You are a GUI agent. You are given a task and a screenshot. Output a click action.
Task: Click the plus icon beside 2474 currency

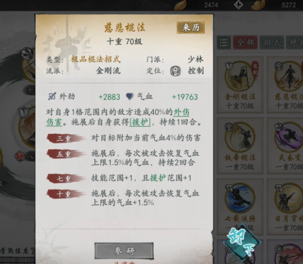(x=238, y=5)
